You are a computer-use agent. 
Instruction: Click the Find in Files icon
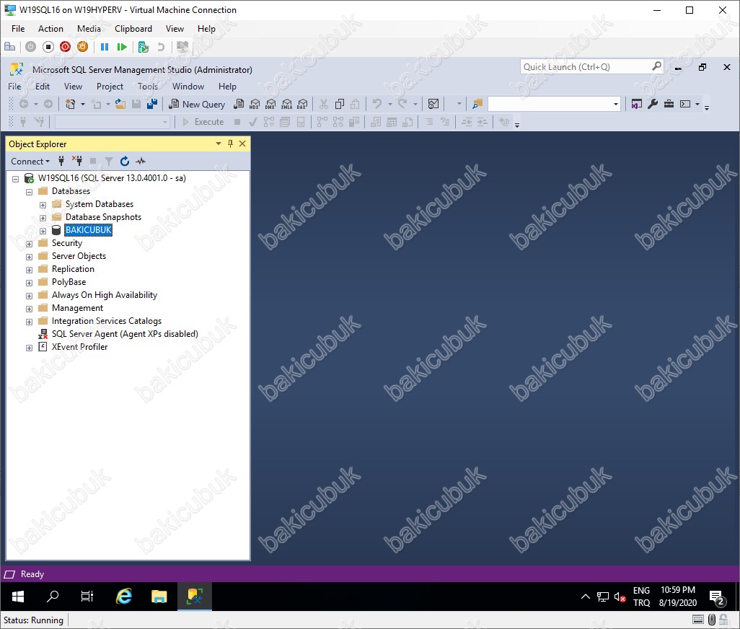click(x=477, y=104)
